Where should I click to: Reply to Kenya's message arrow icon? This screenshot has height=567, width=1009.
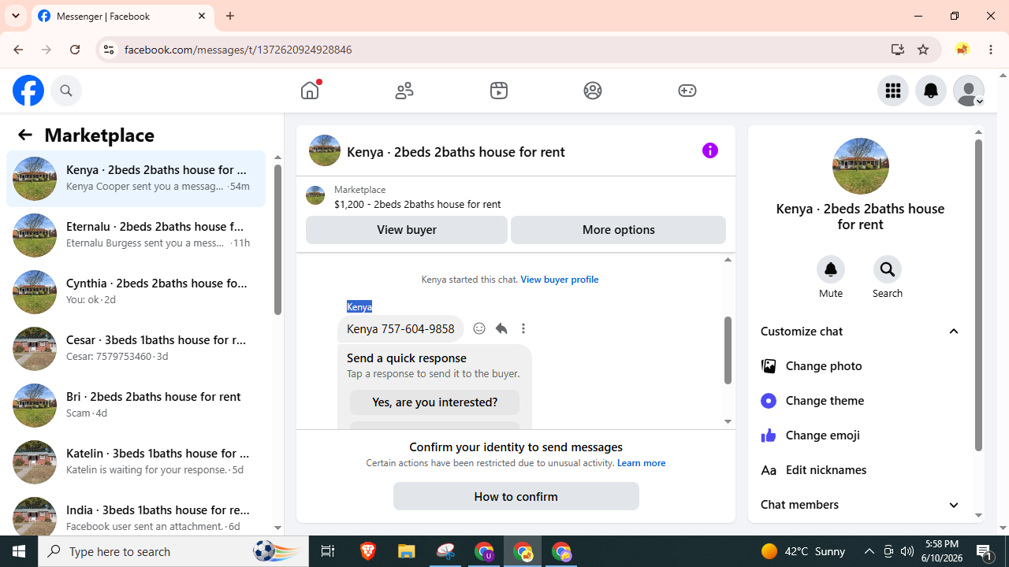(501, 328)
